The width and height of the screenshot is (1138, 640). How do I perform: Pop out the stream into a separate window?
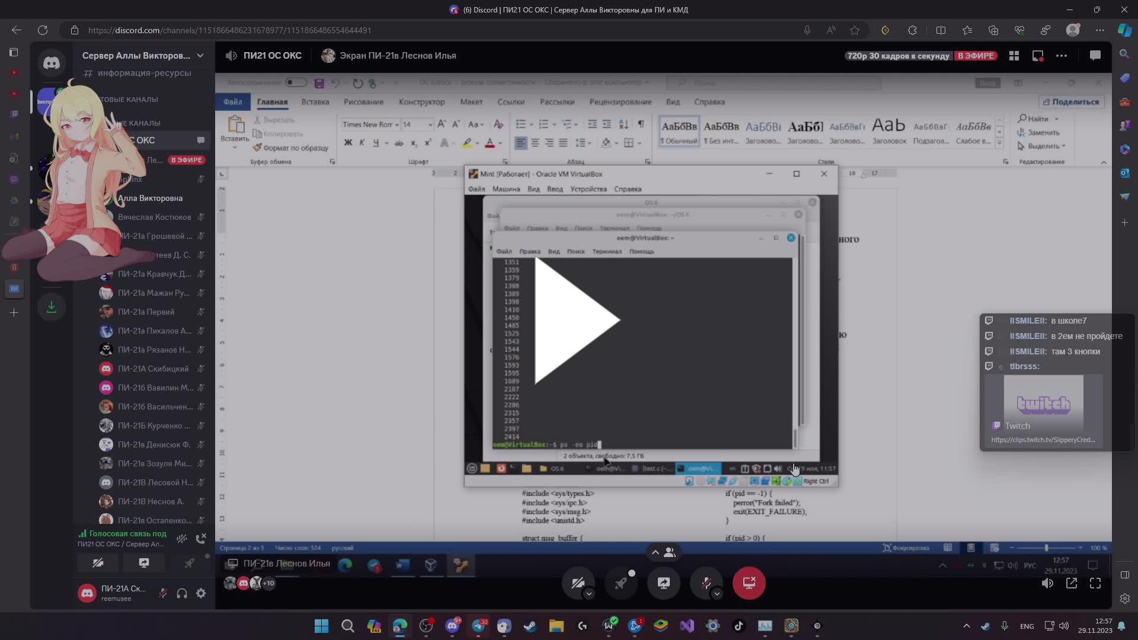tap(1071, 583)
